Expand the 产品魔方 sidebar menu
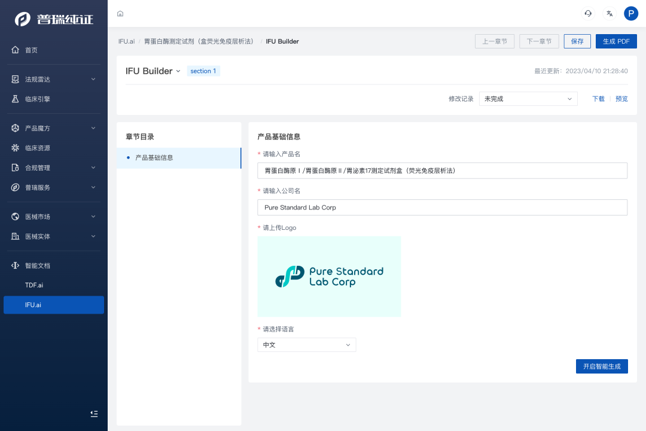 point(54,129)
